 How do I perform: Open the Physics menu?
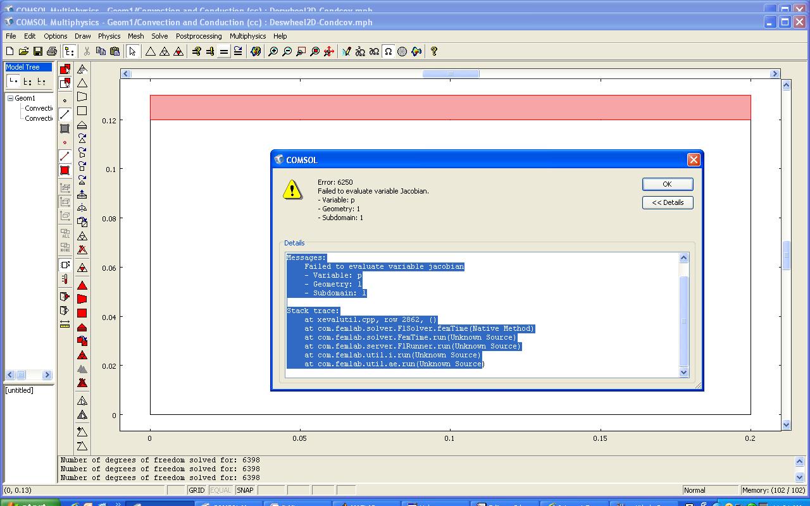[x=109, y=36]
